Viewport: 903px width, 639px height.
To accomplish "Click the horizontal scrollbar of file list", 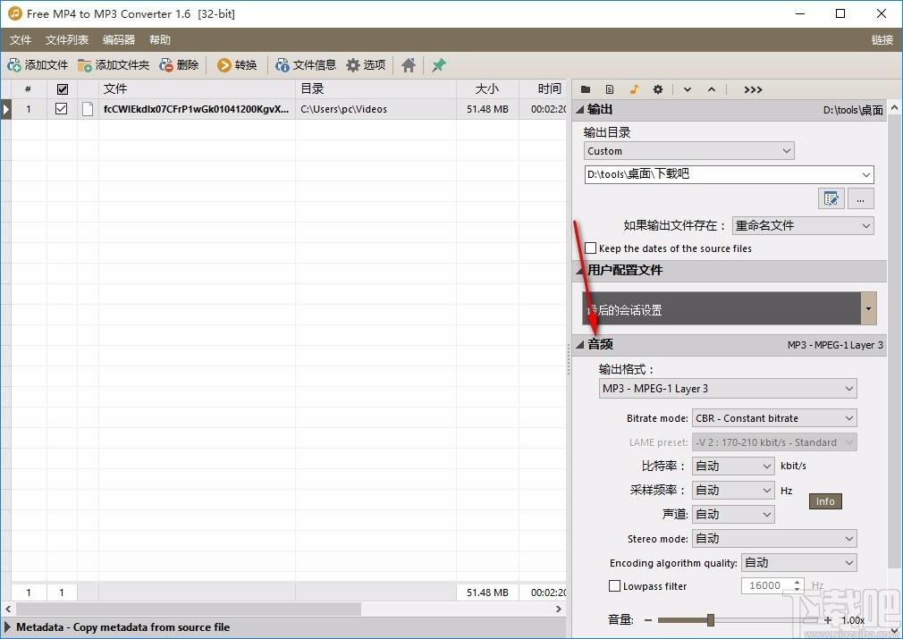I will pos(189,609).
